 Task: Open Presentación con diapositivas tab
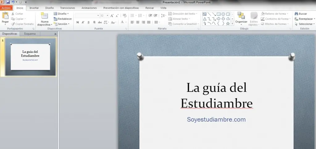pos(121,8)
